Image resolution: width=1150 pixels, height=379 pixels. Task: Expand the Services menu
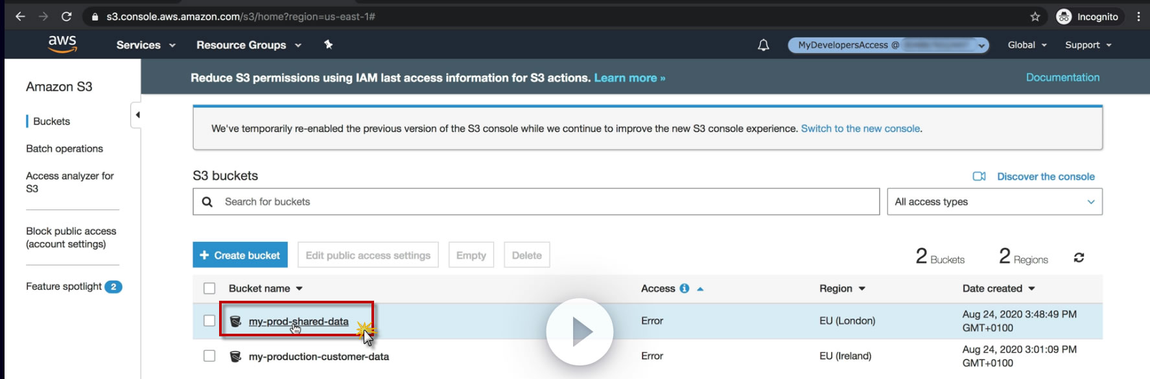(146, 45)
